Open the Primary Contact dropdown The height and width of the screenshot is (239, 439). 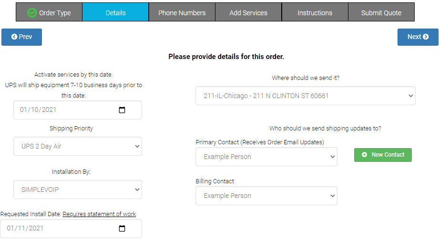(266, 157)
